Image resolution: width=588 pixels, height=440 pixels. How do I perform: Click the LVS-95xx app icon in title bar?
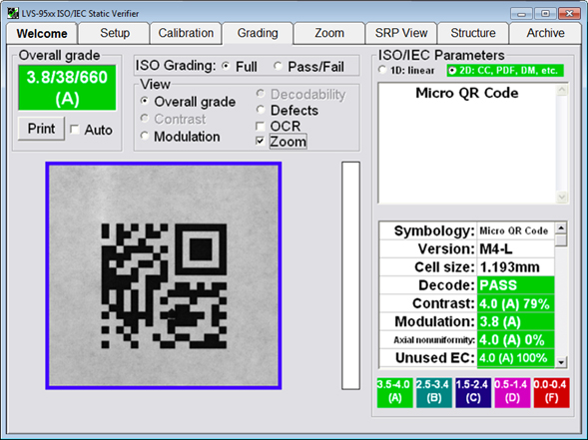(x=13, y=14)
